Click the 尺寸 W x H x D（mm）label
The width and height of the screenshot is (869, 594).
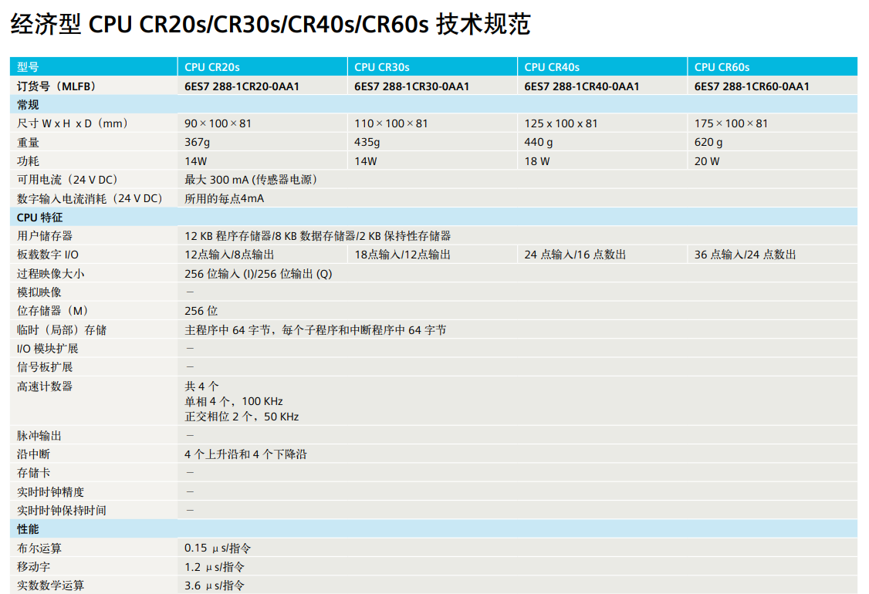[73, 123]
